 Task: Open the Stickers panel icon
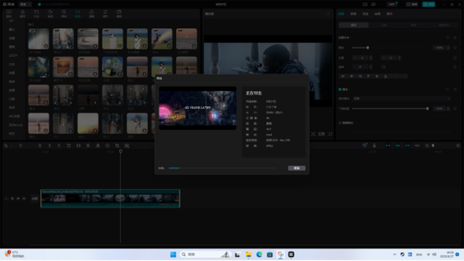click(50, 13)
